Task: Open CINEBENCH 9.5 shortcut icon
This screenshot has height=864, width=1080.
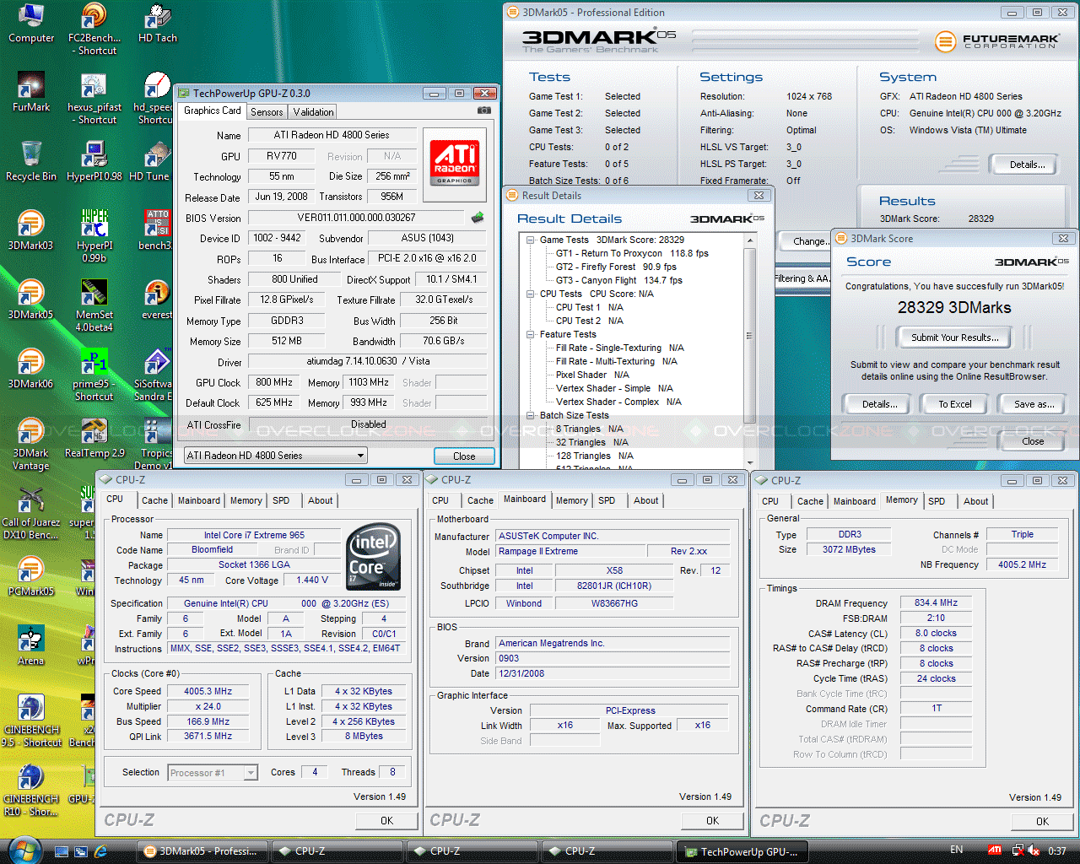Action: [31, 721]
